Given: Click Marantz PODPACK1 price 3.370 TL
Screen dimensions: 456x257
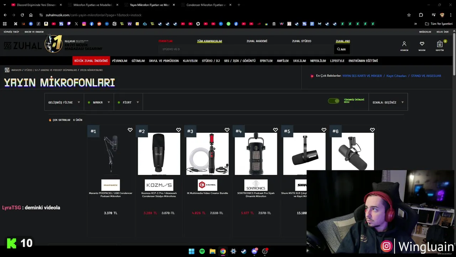Looking at the screenshot, I should (x=110, y=213).
